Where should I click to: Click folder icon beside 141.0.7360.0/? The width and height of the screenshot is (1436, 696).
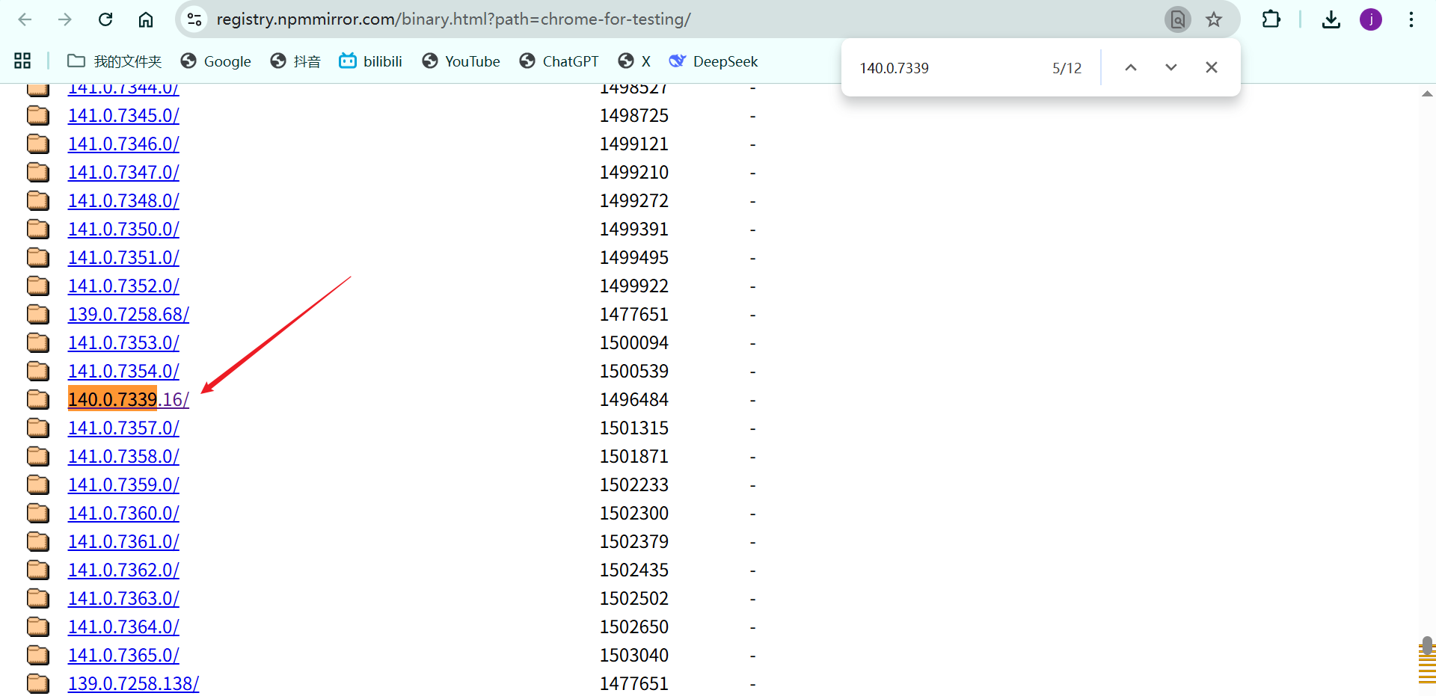click(38, 514)
